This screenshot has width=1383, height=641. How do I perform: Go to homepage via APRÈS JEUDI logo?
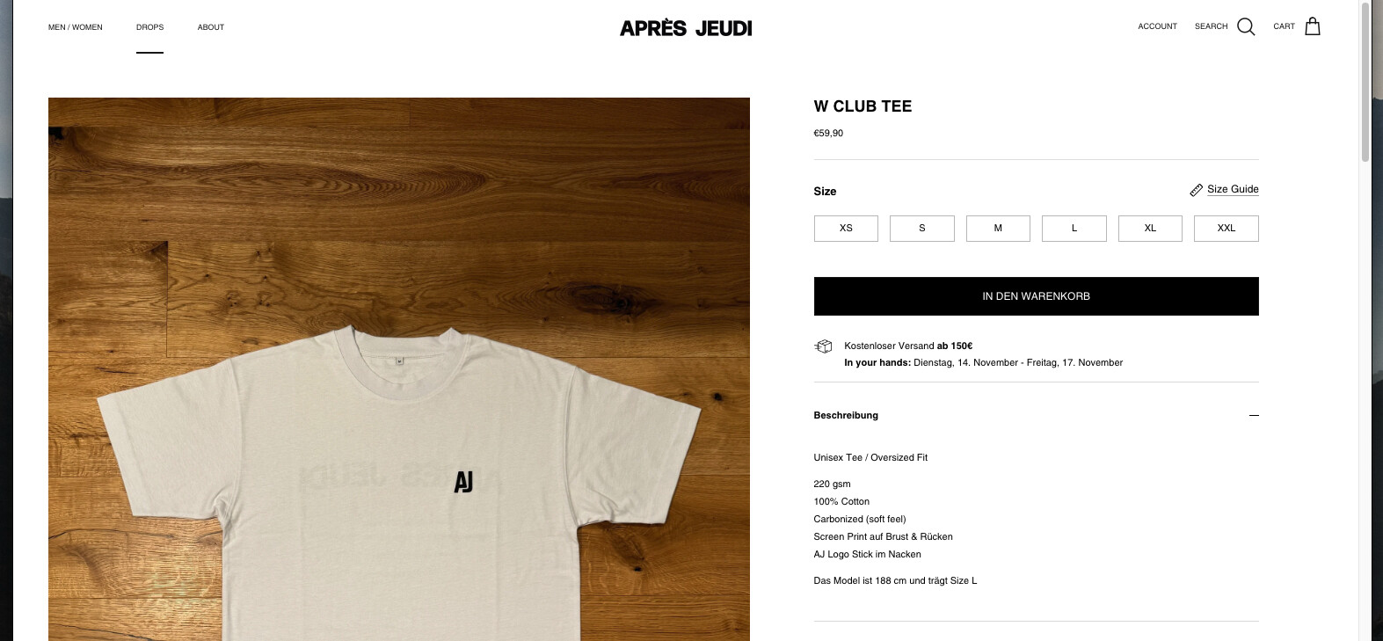tap(686, 28)
